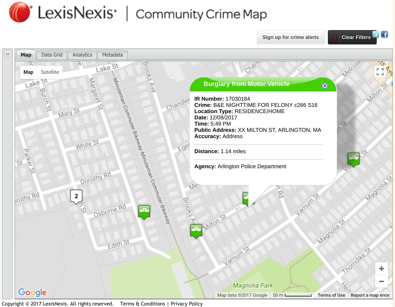Zoom out with the minus button

tap(381, 281)
